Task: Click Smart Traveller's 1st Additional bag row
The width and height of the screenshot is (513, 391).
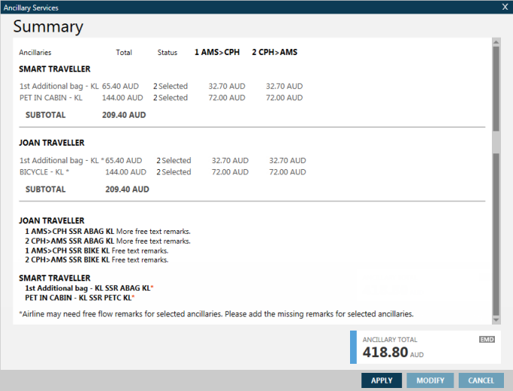Action: pyautogui.click(x=58, y=86)
